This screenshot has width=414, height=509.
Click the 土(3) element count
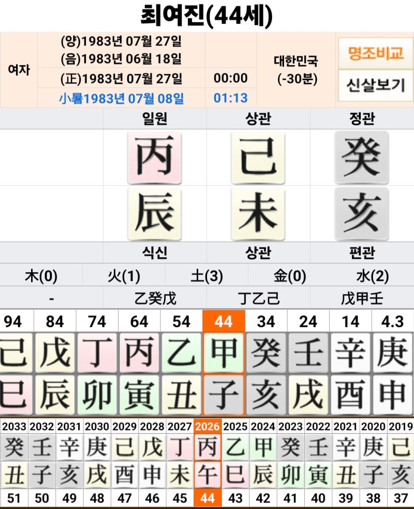coord(207,276)
